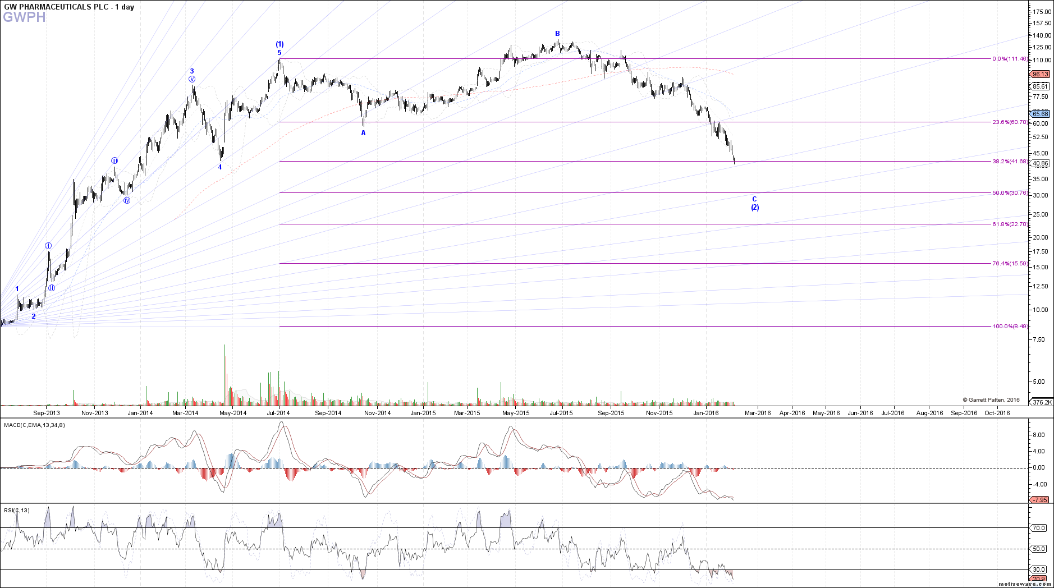Screen dimensions: 1054x588
Task: Click the Mar-2015 date on the time axis
Action: point(467,413)
